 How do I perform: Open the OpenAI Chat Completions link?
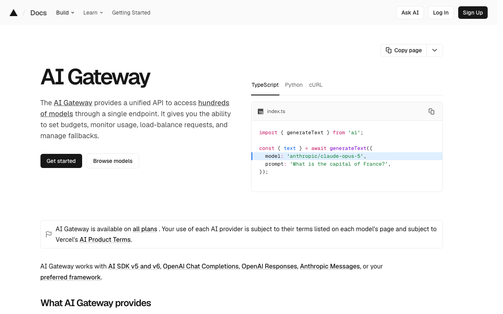pyautogui.click(x=201, y=266)
